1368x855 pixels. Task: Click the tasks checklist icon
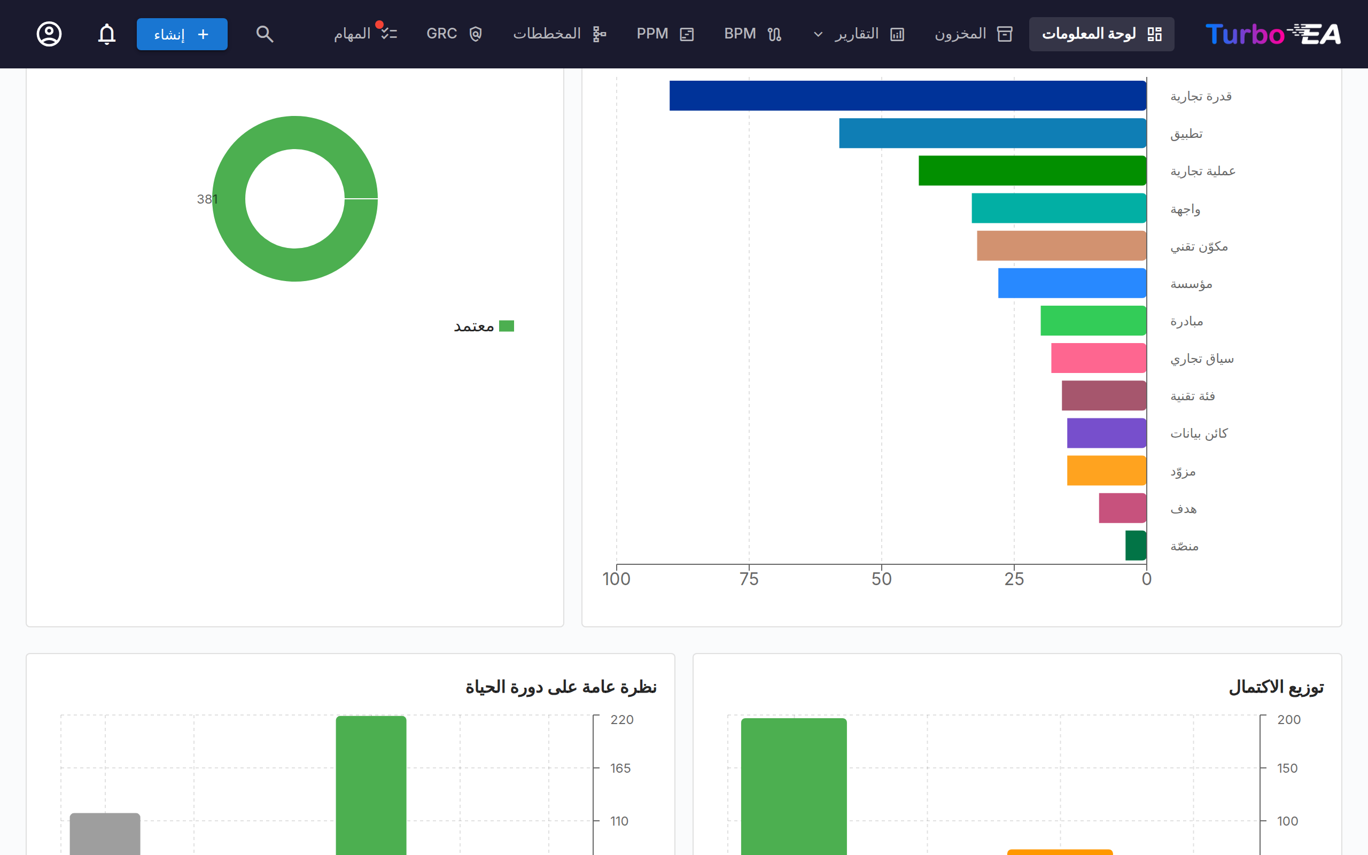389,34
